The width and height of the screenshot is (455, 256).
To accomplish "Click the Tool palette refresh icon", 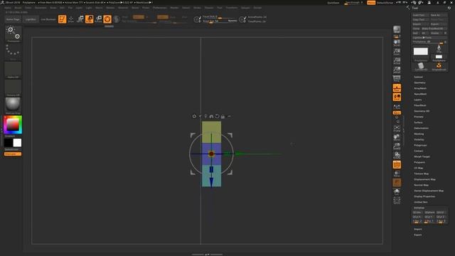I will 449,8.
